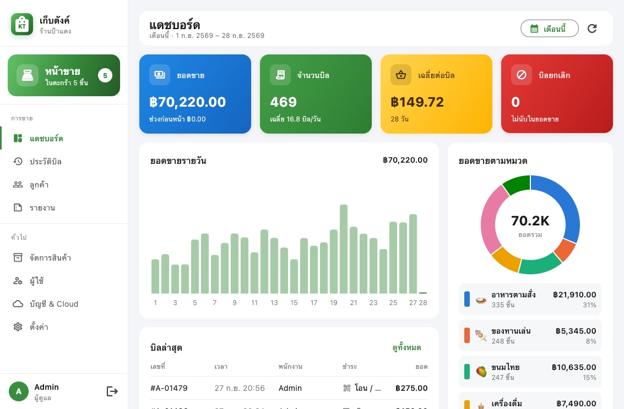Click the จำนวนบิล receipt icon

point(280,75)
